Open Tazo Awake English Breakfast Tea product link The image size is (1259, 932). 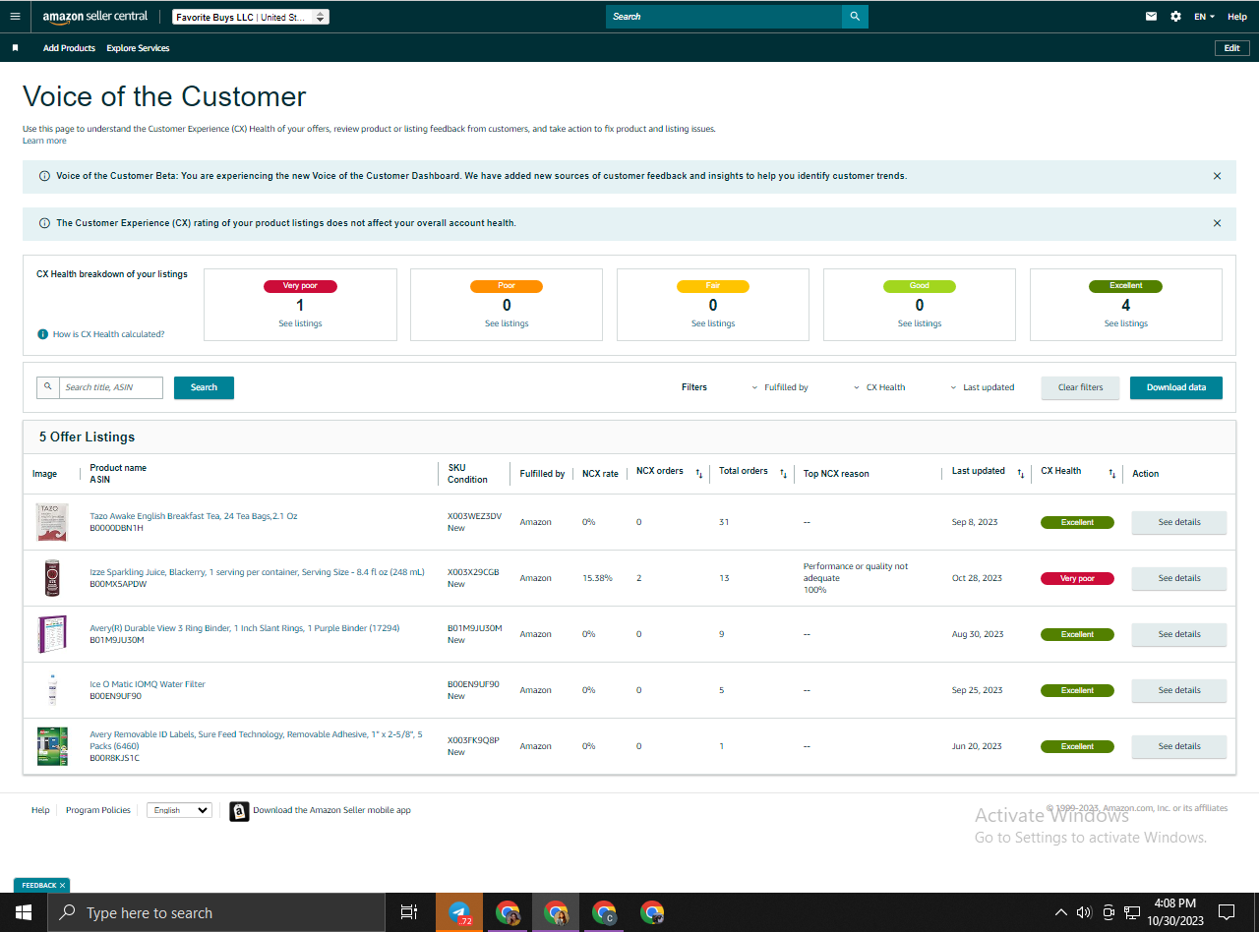[194, 516]
